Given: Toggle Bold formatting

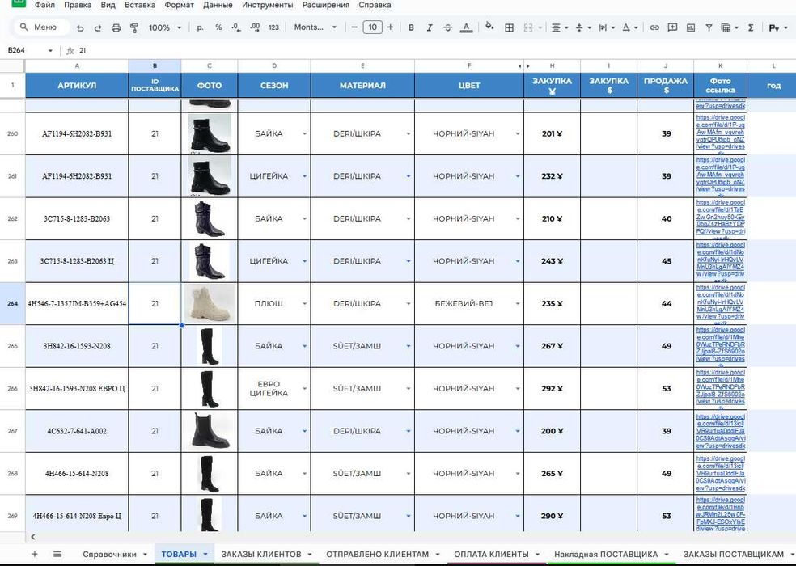Looking at the screenshot, I should 411,27.
